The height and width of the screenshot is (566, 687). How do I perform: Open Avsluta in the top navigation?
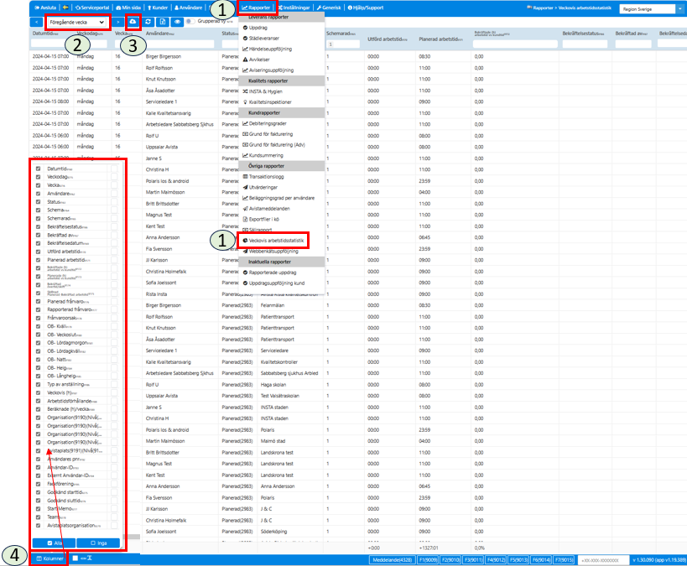pos(45,8)
